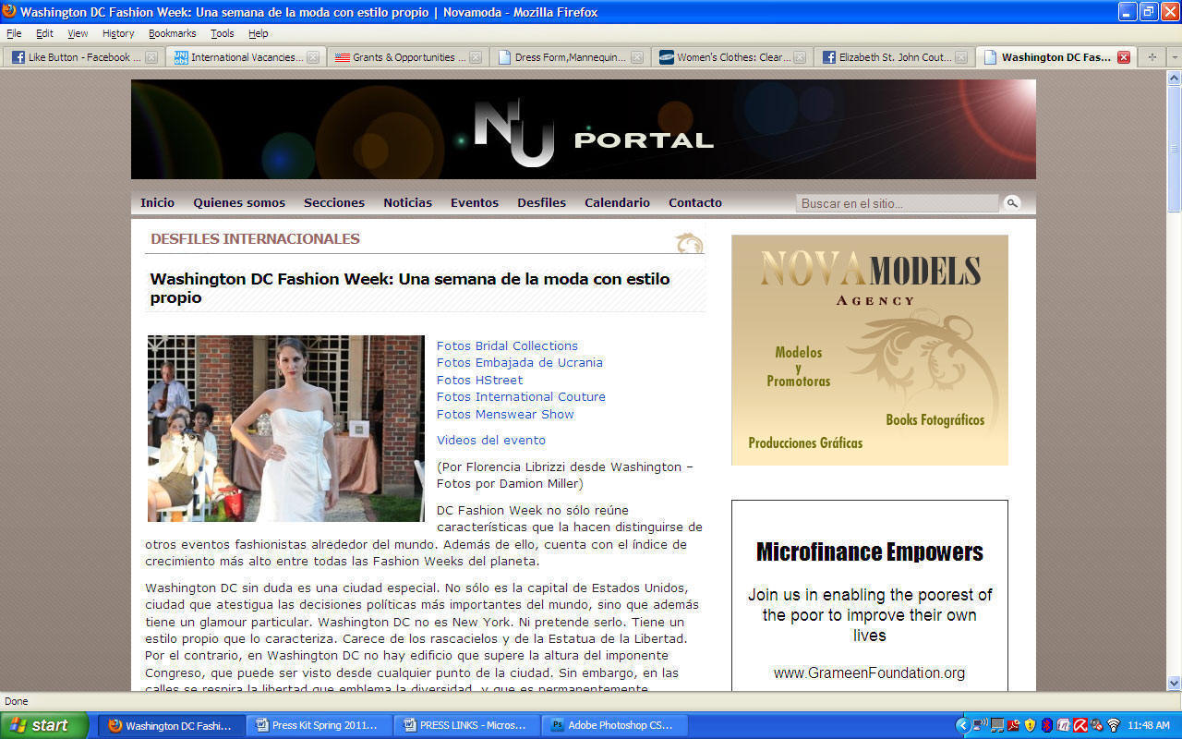Open the list all tabs dropdown
The image size is (1182, 739).
[1174, 57]
